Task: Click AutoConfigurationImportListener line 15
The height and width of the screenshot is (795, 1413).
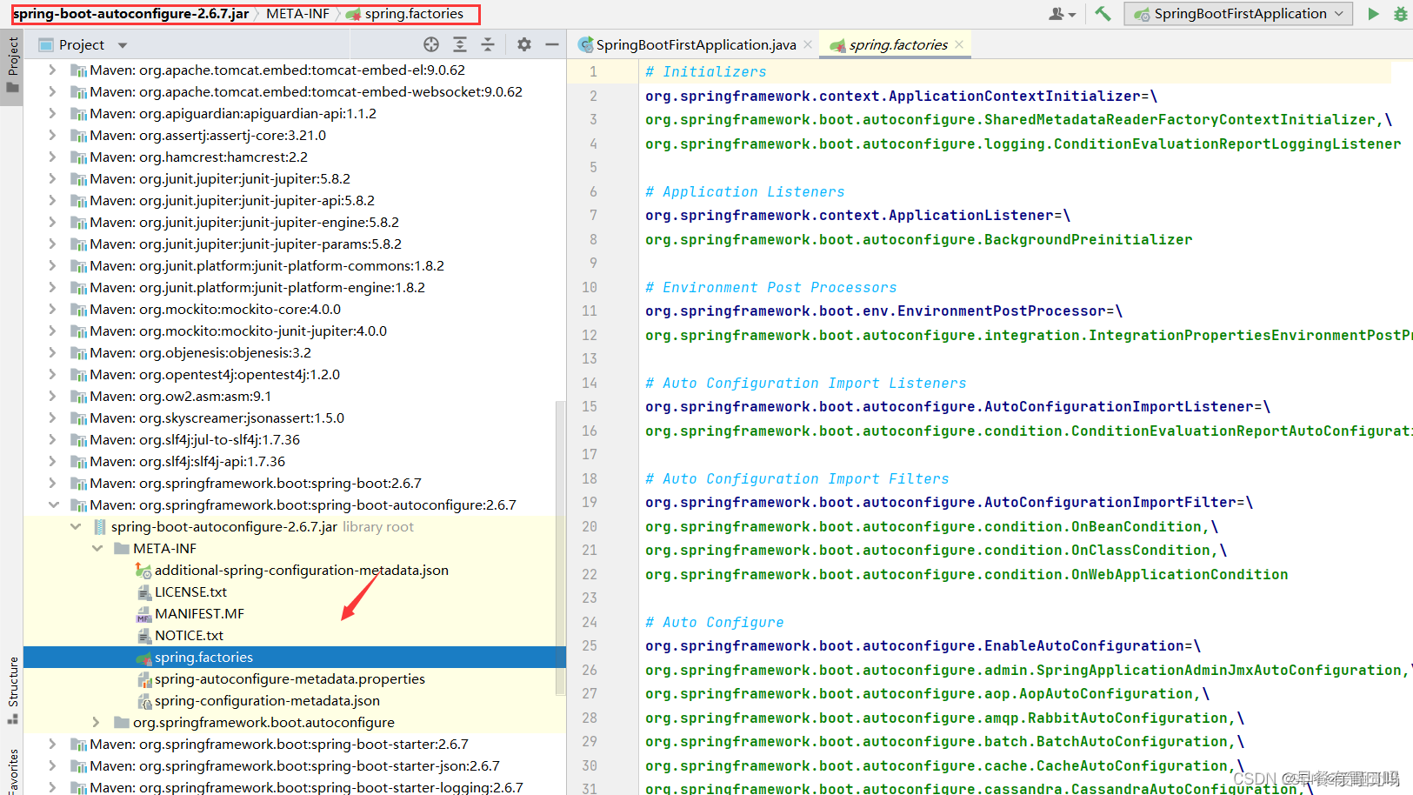Action: click(x=957, y=406)
